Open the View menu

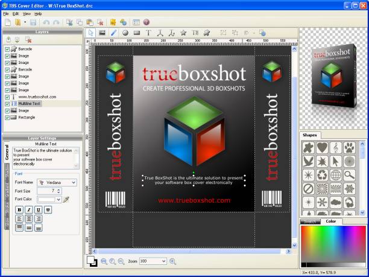tap(27, 14)
